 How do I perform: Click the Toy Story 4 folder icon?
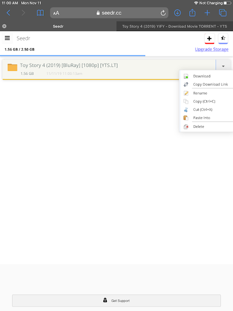pyautogui.click(x=12, y=68)
